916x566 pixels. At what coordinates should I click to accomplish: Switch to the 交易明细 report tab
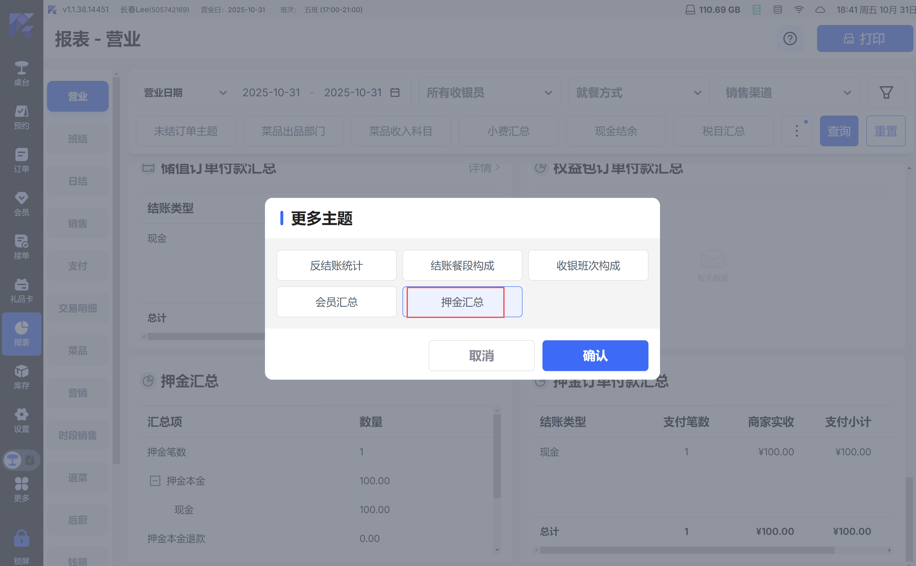pos(77,308)
